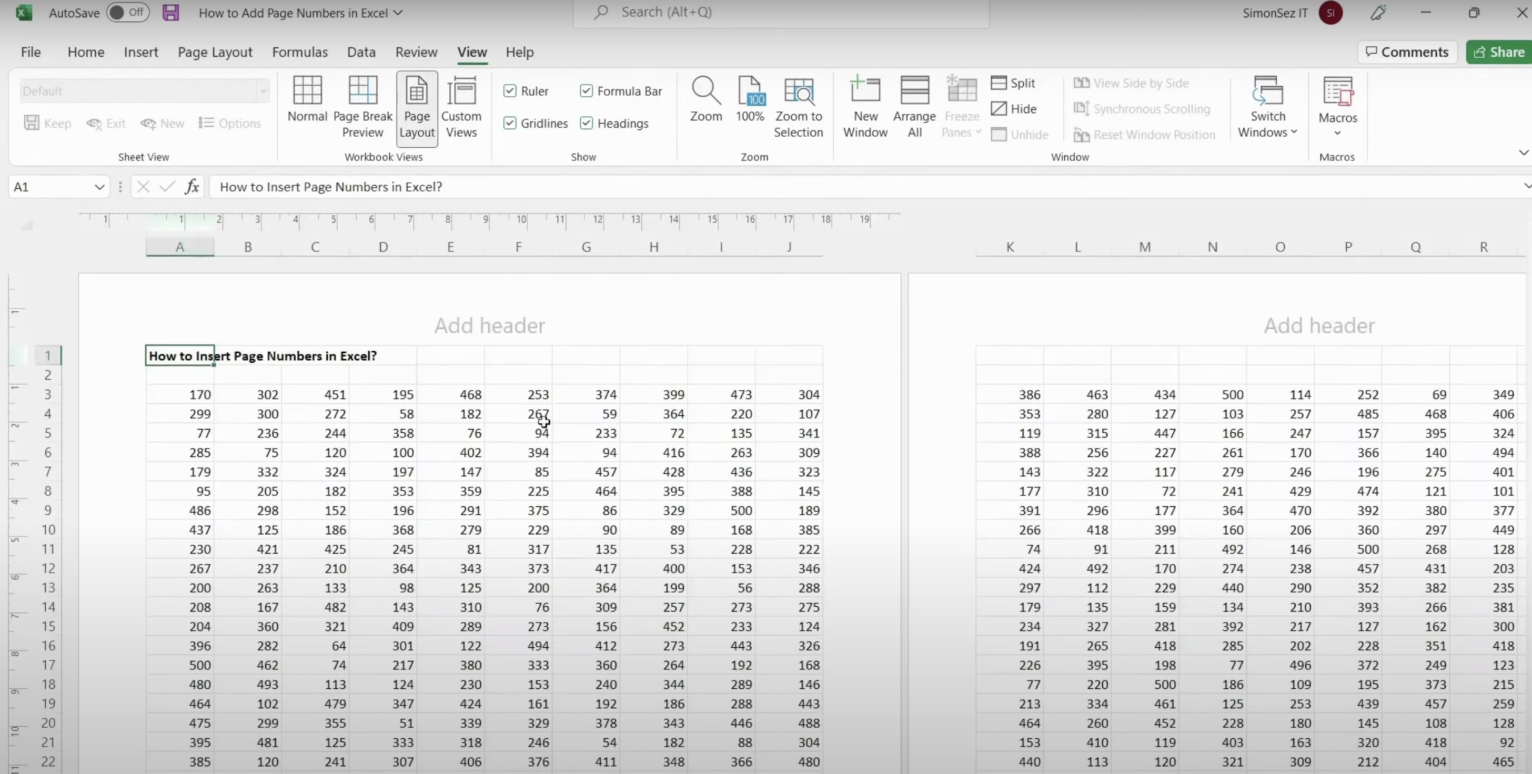Click Zoom to Selection
The image size is (1532, 774).
click(798, 107)
